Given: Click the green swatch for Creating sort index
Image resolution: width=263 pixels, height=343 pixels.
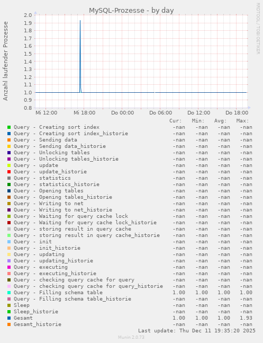Looking at the screenshot, I should pyautogui.click(x=9, y=127).
